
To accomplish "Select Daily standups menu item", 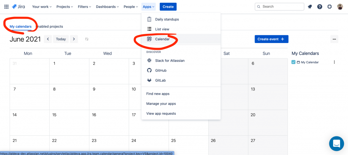I will click(181, 19).
